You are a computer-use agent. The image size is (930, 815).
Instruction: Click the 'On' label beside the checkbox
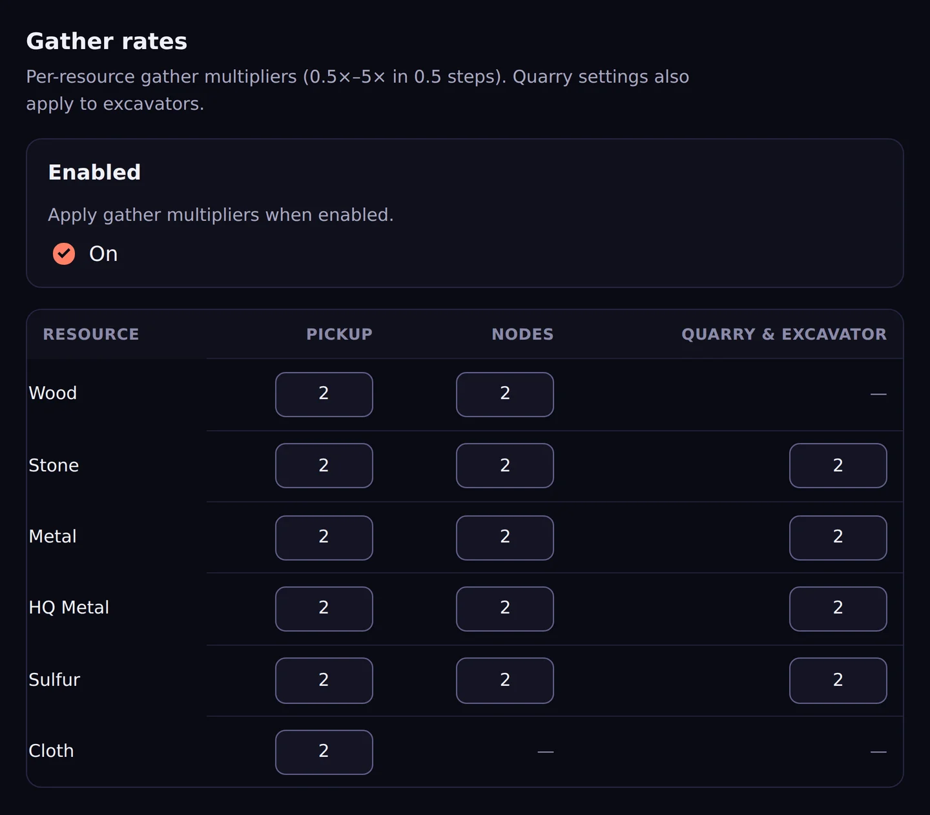pyautogui.click(x=103, y=254)
